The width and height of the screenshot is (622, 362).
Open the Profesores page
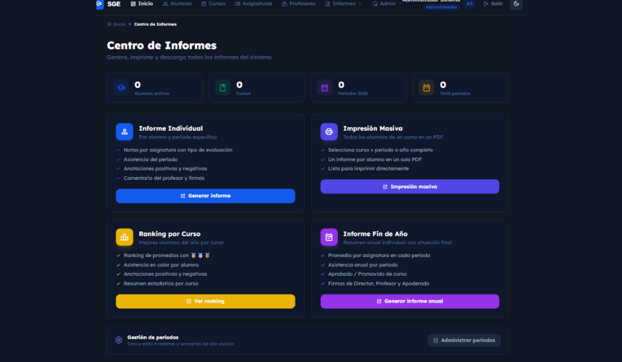(299, 3)
